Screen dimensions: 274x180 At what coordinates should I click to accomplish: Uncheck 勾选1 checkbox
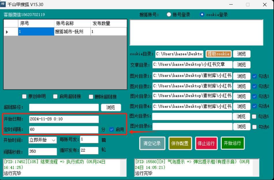click(254, 76)
